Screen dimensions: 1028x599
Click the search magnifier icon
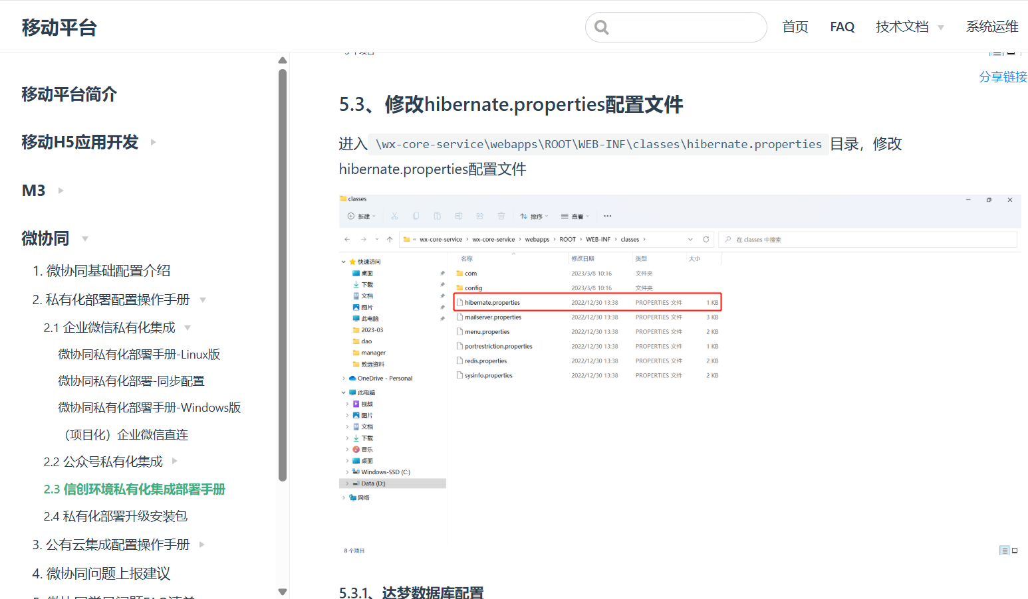602,27
